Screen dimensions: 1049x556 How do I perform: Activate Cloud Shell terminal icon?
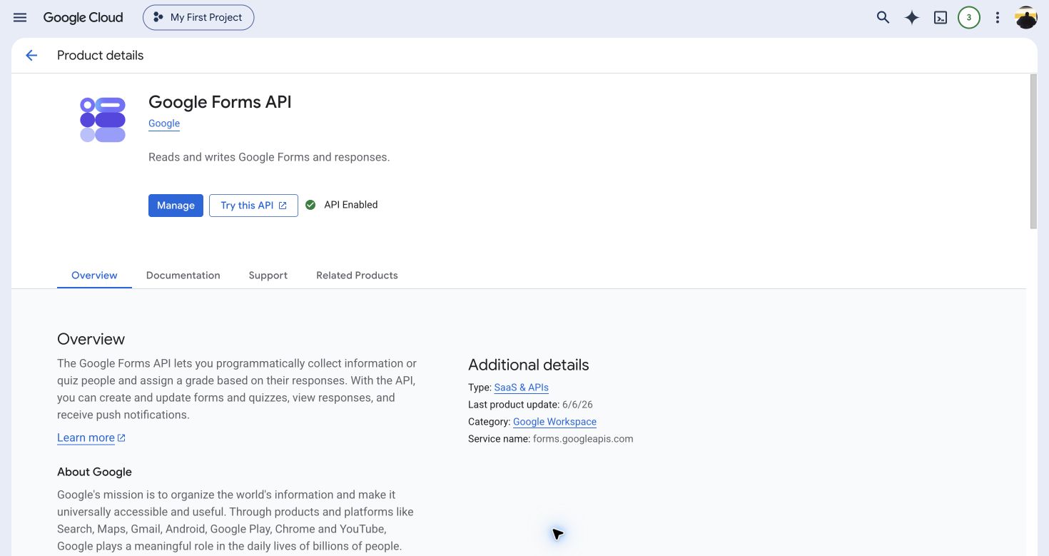(x=941, y=18)
